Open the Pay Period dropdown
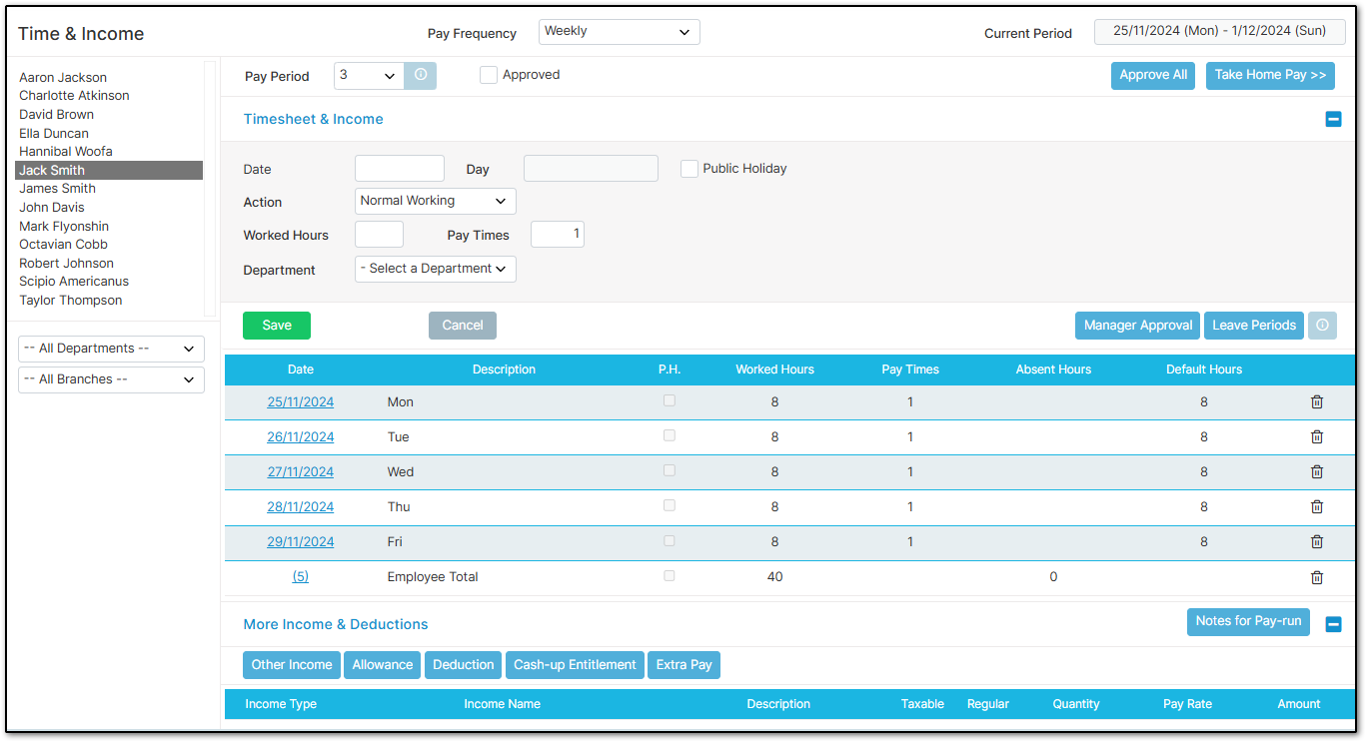The image size is (1366, 742). tap(369, 75)
